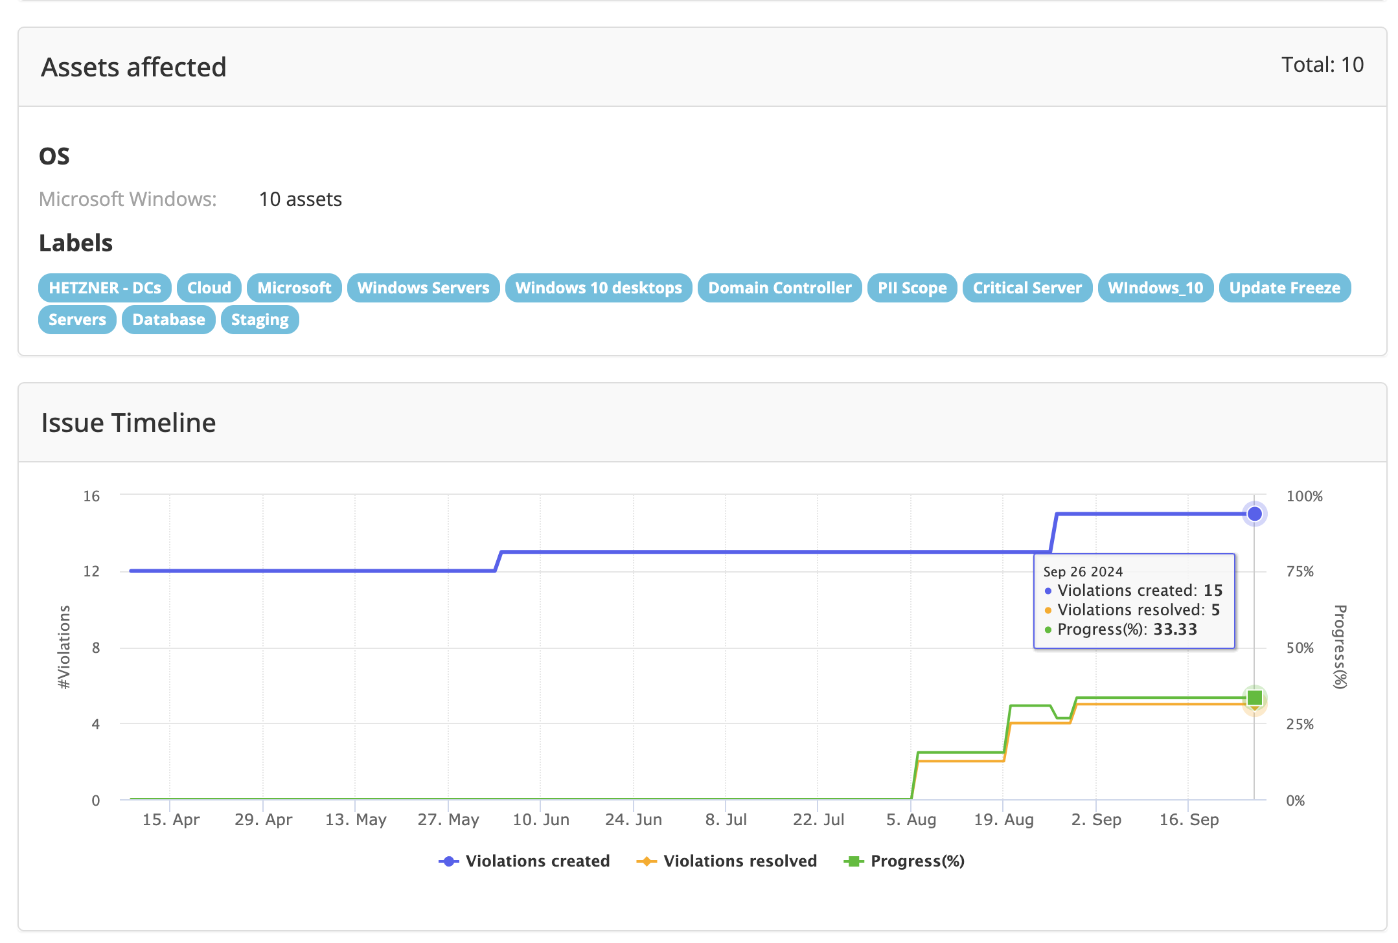Click the 10 assets count text
This screenshot has height=943, width=1398.
[x=300, y=199]
